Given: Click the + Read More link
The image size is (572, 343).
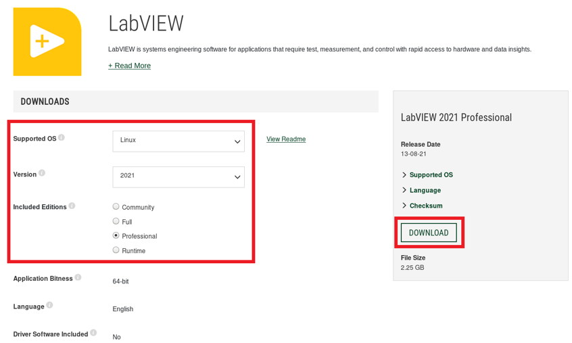Looking at the screenshot, I should click(x=130, y=66).
